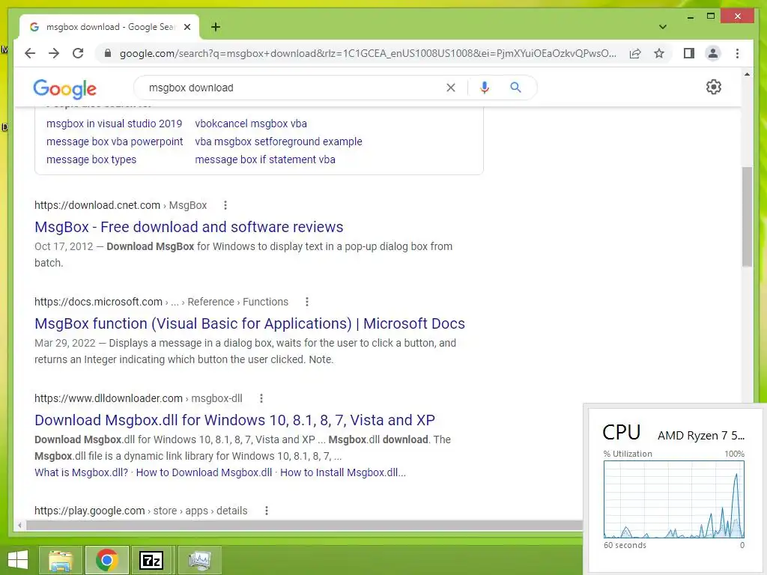This screenshot has width=767, height=575.
Task: Open more options for docs.microsoft.com result
Action: [306, 302]
